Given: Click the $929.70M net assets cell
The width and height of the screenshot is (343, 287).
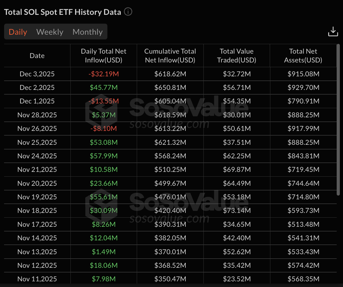Looking at the screenshot, I should 303,87.
